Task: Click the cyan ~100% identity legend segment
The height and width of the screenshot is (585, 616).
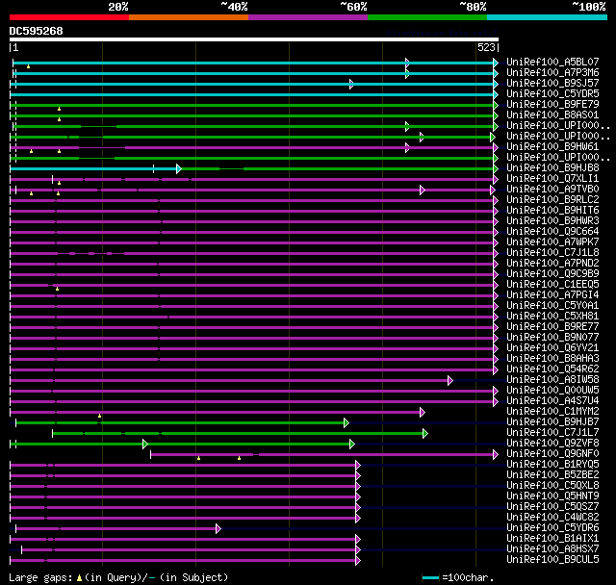Action: click(x=548, y=17)
